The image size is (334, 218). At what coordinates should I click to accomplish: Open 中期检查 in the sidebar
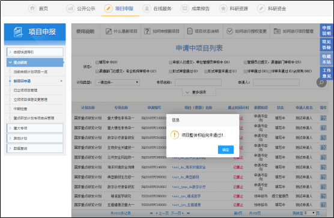(20, 109)
